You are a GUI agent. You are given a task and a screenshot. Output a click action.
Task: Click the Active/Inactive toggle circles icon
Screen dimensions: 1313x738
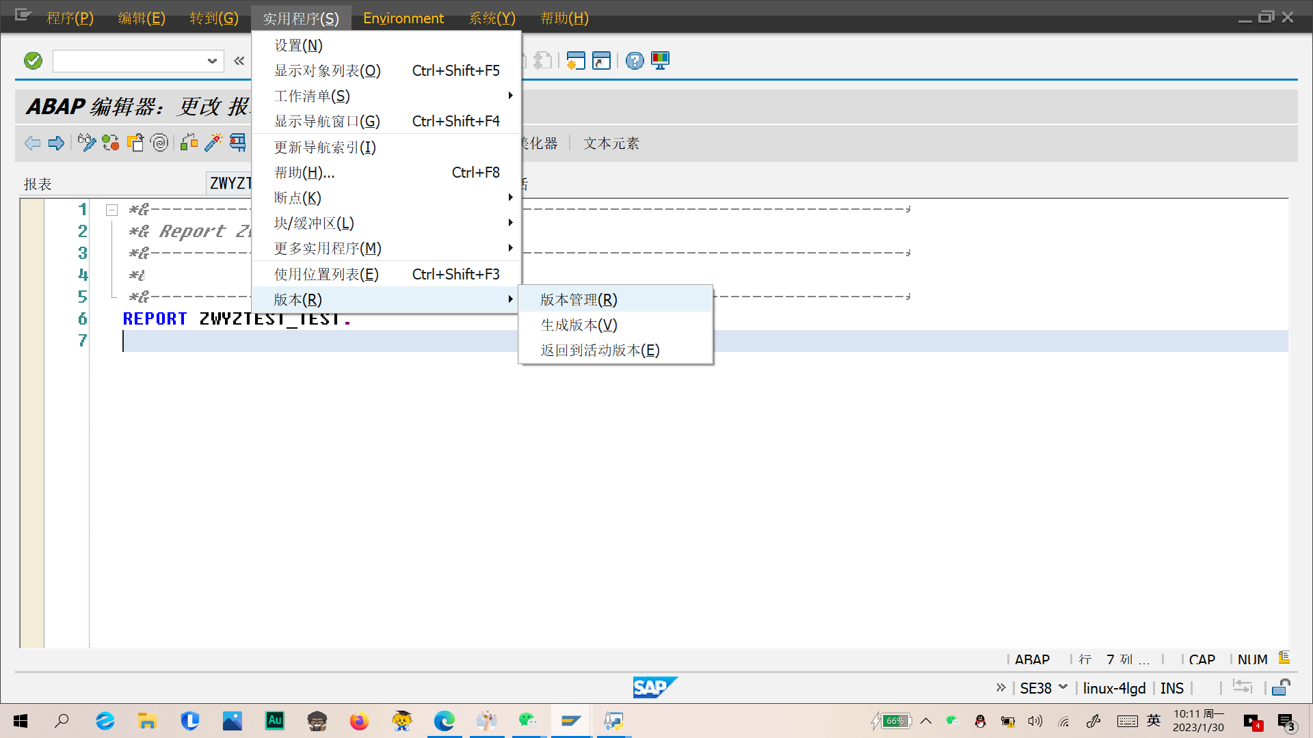[x=111, y=143]
